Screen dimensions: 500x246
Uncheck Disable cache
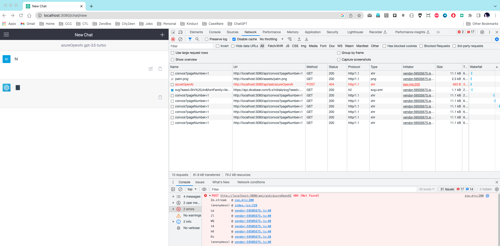[234, 39]
